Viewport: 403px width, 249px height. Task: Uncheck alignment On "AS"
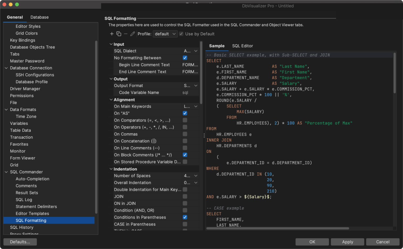[x=185, y=113]
